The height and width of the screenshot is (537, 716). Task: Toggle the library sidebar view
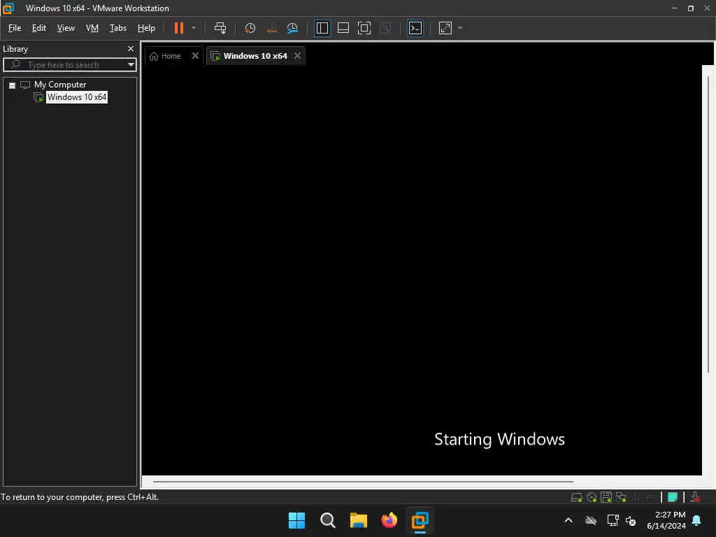point(322,28)
